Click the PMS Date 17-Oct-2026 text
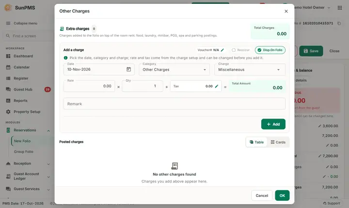 coord(23,203)
